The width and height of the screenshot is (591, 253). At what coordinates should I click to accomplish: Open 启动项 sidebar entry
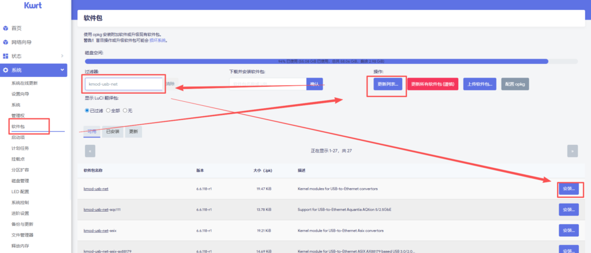pos(18,137)
